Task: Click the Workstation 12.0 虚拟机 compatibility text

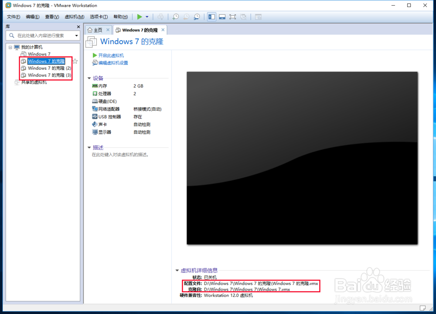Action: (x=228, y=295)
